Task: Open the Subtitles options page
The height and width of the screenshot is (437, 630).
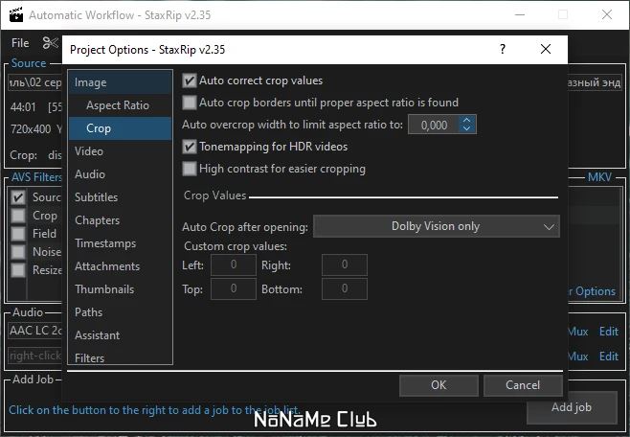Action: pos(97,197)
